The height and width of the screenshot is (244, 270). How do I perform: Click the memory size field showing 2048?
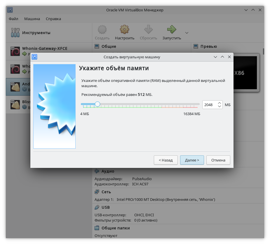pyautogui.click(x=209, y=105)
